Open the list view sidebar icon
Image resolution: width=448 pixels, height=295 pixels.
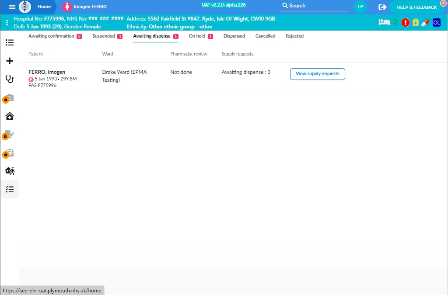pos(10,42)
